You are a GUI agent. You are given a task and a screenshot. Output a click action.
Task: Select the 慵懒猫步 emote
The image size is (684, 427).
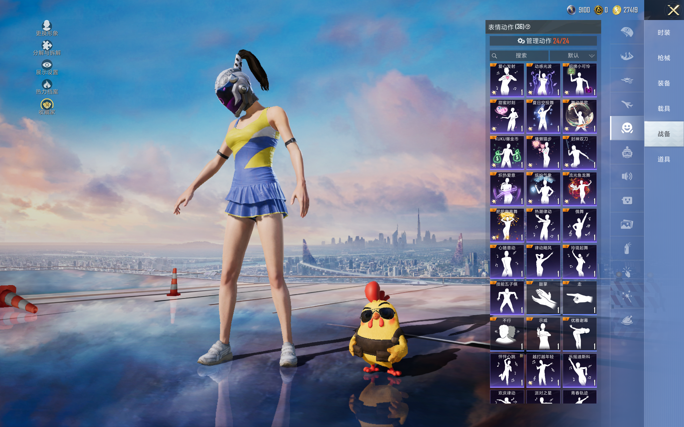click(x=543, y=152)
